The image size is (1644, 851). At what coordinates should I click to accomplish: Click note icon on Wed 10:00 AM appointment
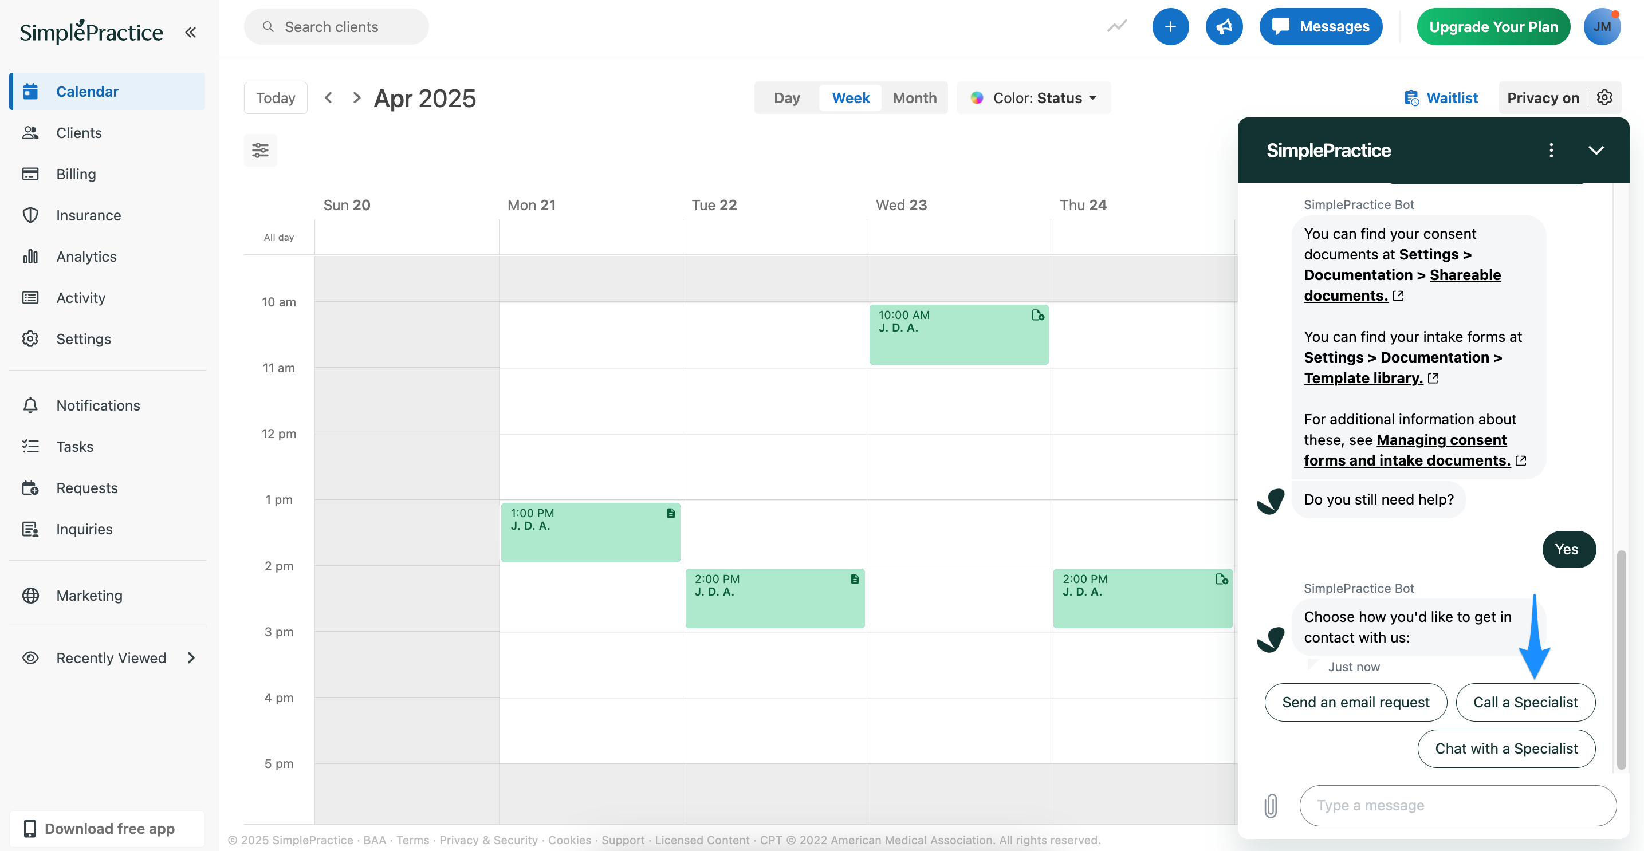click(x=1038, y=315)
